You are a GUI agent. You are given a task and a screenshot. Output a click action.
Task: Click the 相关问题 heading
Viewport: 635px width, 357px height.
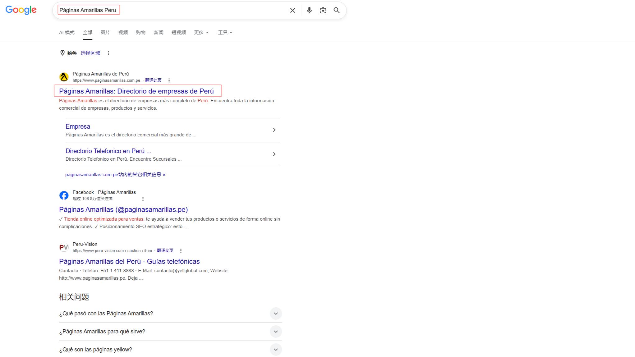[x=74, y=297]
